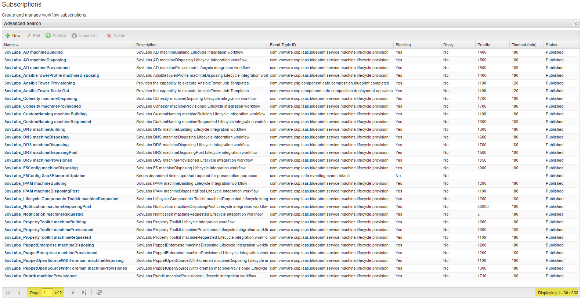
Task: Click the red Delete X icon
Action: pyautogui.click(x=109, y=36)
